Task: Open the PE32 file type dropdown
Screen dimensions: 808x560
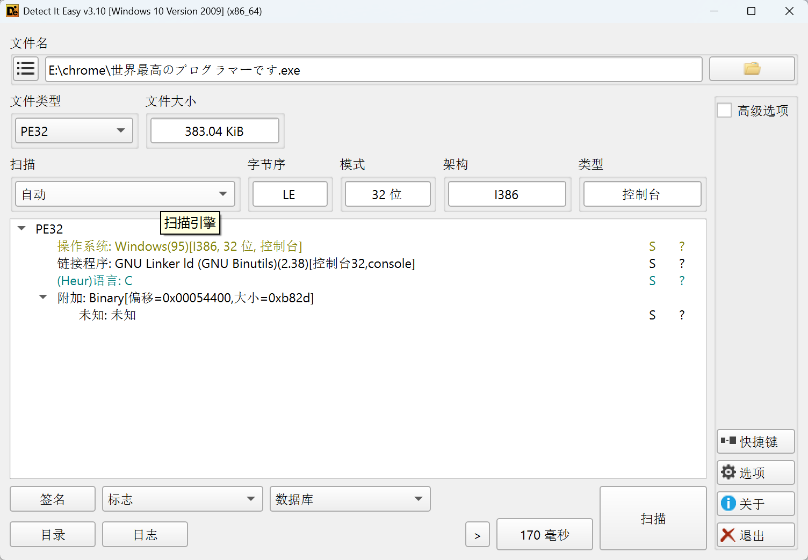Action: [74, 131]
